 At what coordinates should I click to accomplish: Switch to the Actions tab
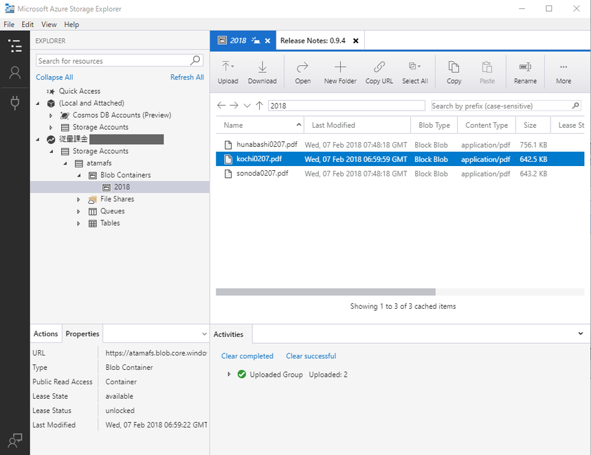click(45, 334)
